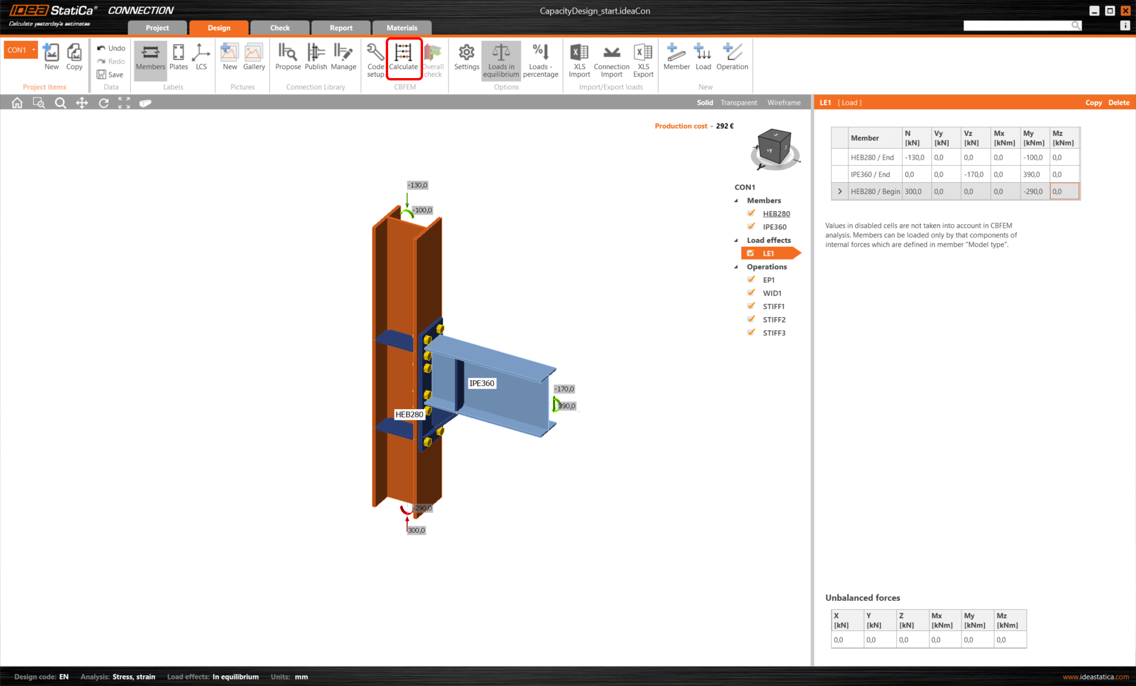Collapse the Operations tree section
The image size is (1136, 686).
pyautogui.click(x=736, y=267)
